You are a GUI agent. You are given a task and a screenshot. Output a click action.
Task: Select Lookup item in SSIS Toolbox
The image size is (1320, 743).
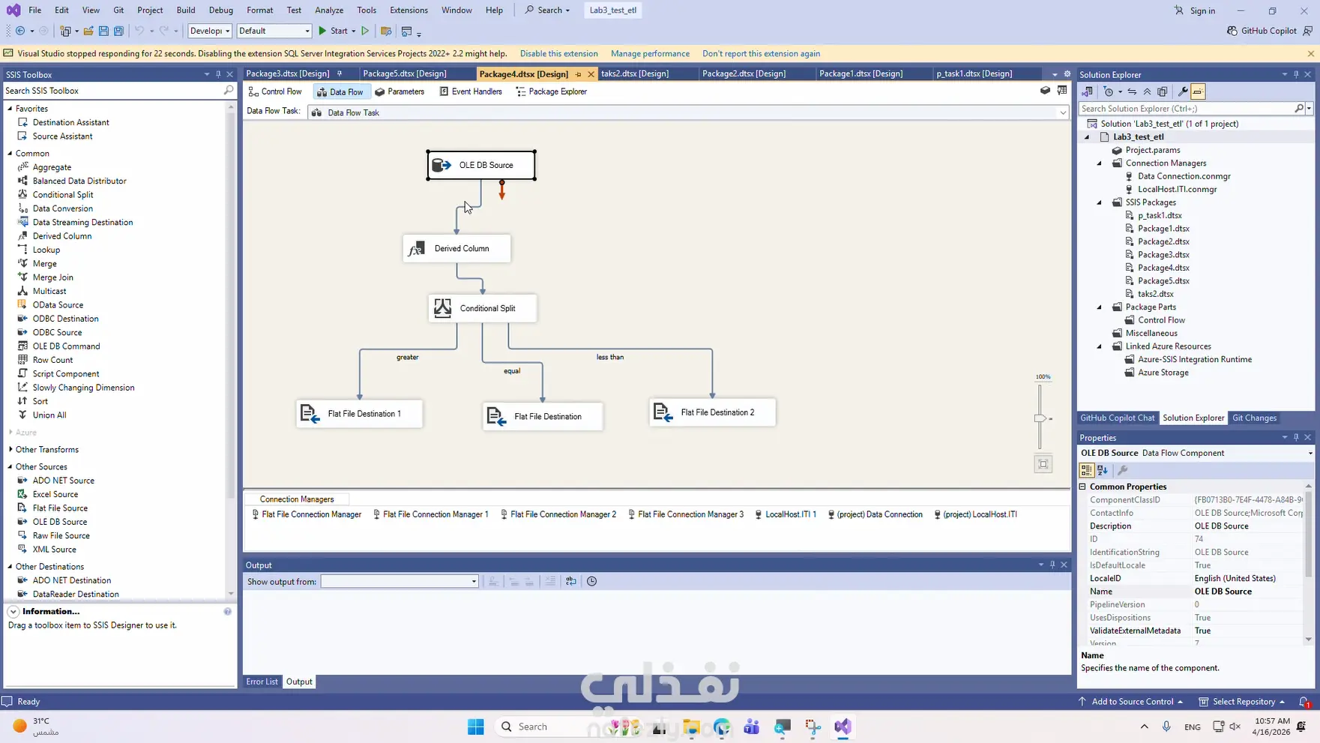46,250
